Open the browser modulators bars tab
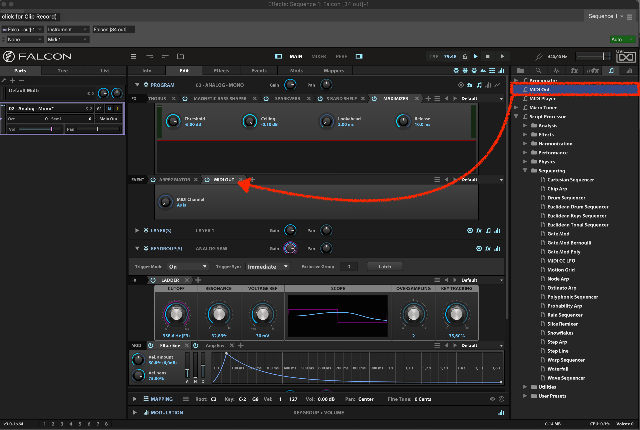 629,71
